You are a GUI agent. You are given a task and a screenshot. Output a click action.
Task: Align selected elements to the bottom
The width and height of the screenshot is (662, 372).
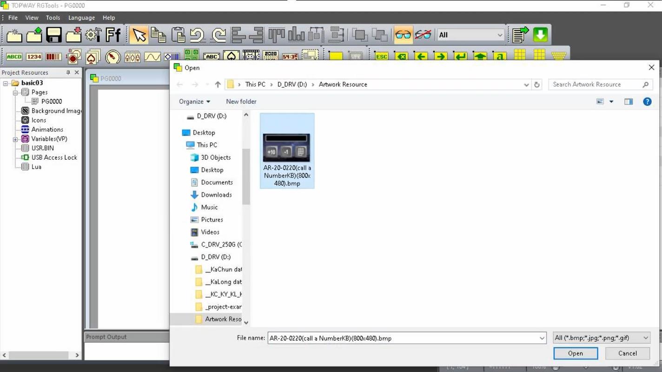tap(296, 35)
